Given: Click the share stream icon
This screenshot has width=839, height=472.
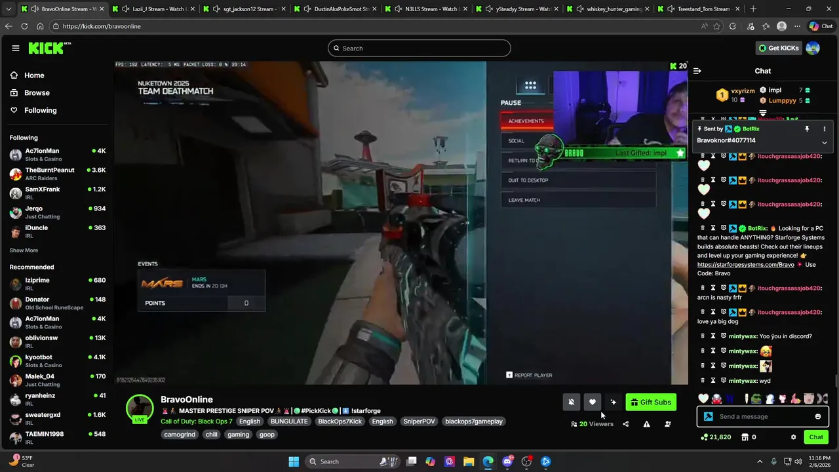Looking at the screenshot, I should [x=625, y=424].
